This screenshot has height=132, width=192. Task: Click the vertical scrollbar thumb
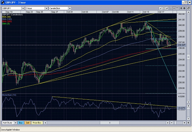click(x=188, y=57)
